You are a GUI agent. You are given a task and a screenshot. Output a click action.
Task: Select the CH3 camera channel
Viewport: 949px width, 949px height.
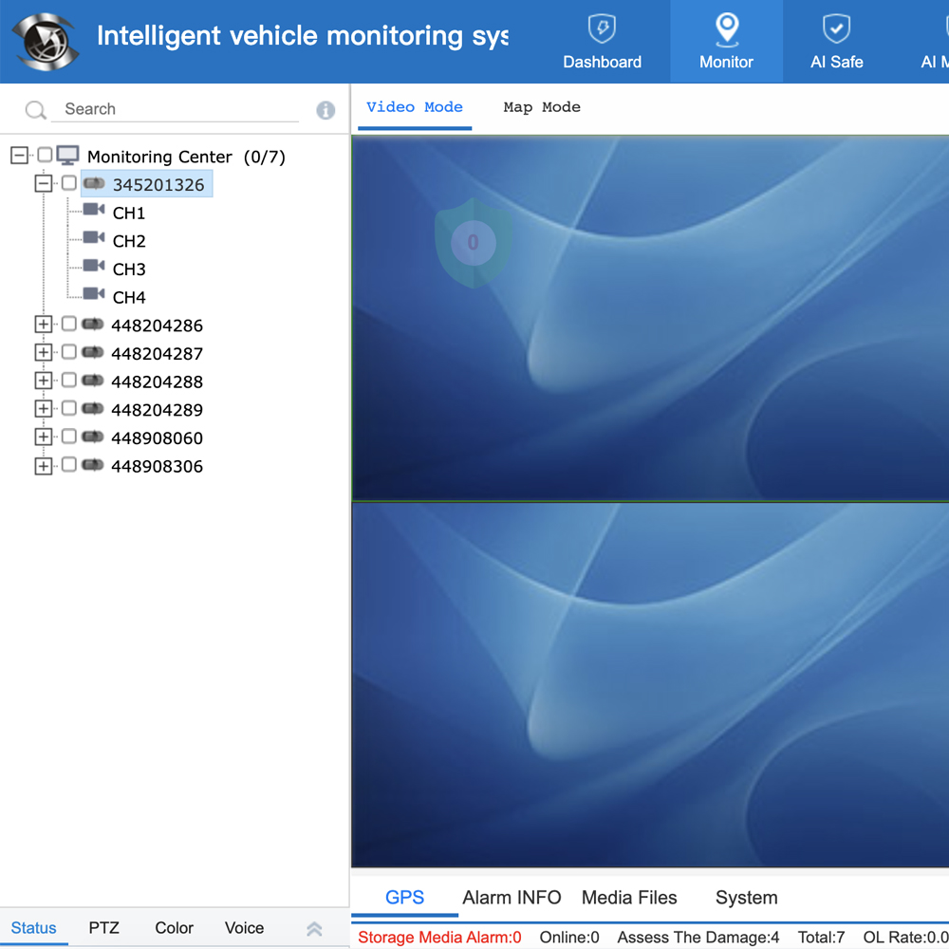click(128, 270)
